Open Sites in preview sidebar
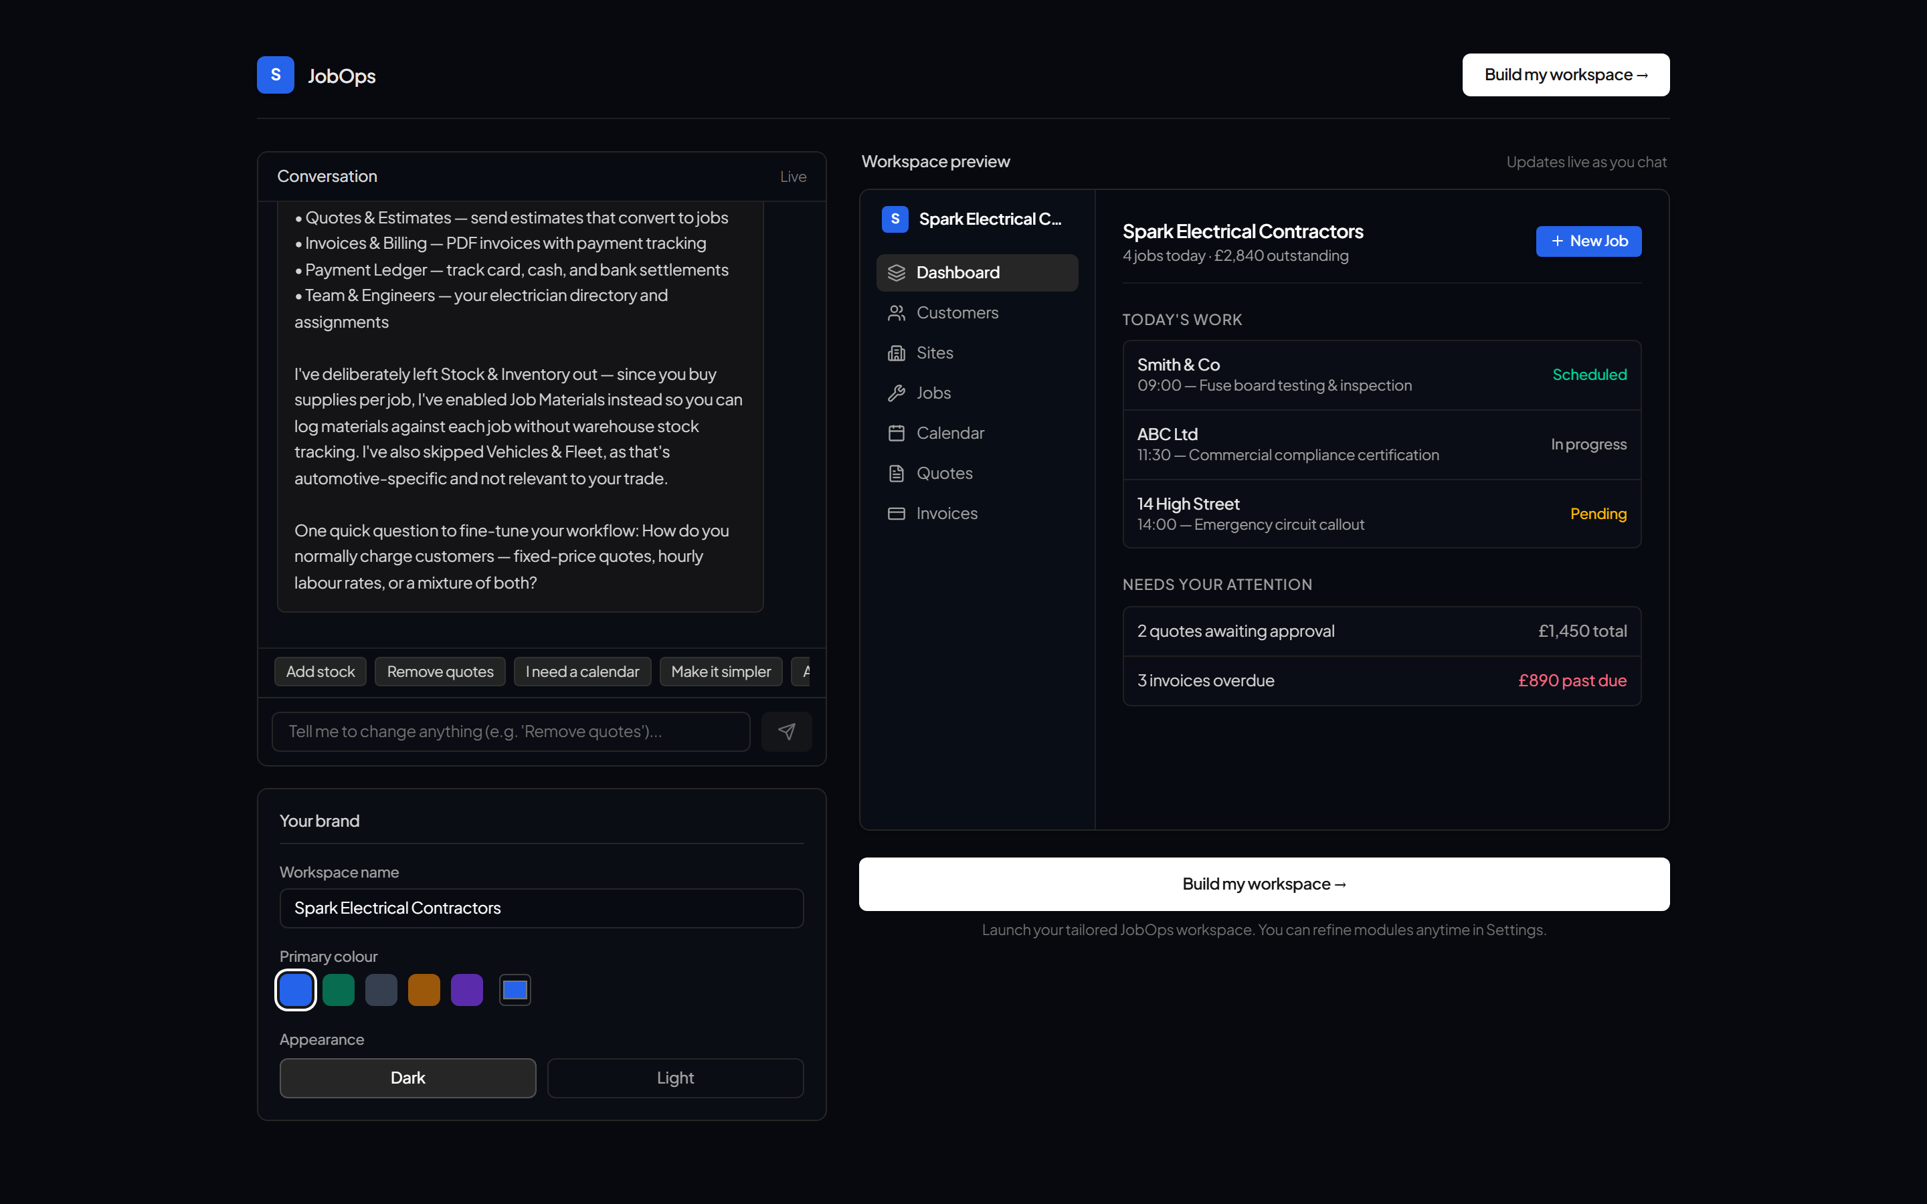The width and height of the screenshot is (1927, 1204). [x=977, y=353]
